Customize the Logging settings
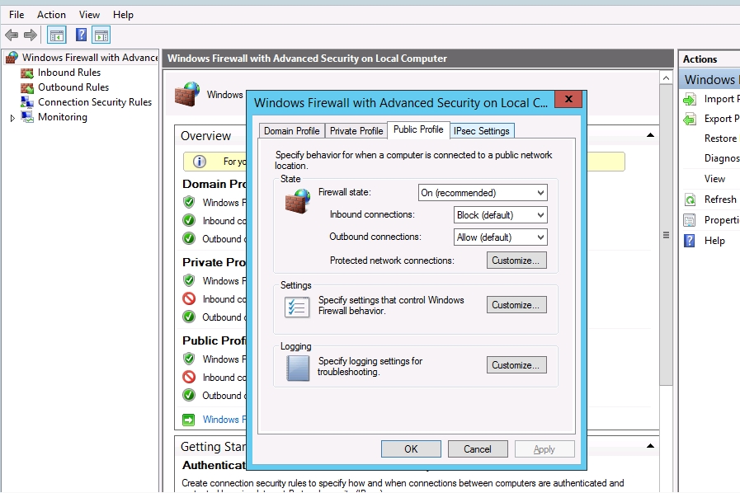 (516, 365)
